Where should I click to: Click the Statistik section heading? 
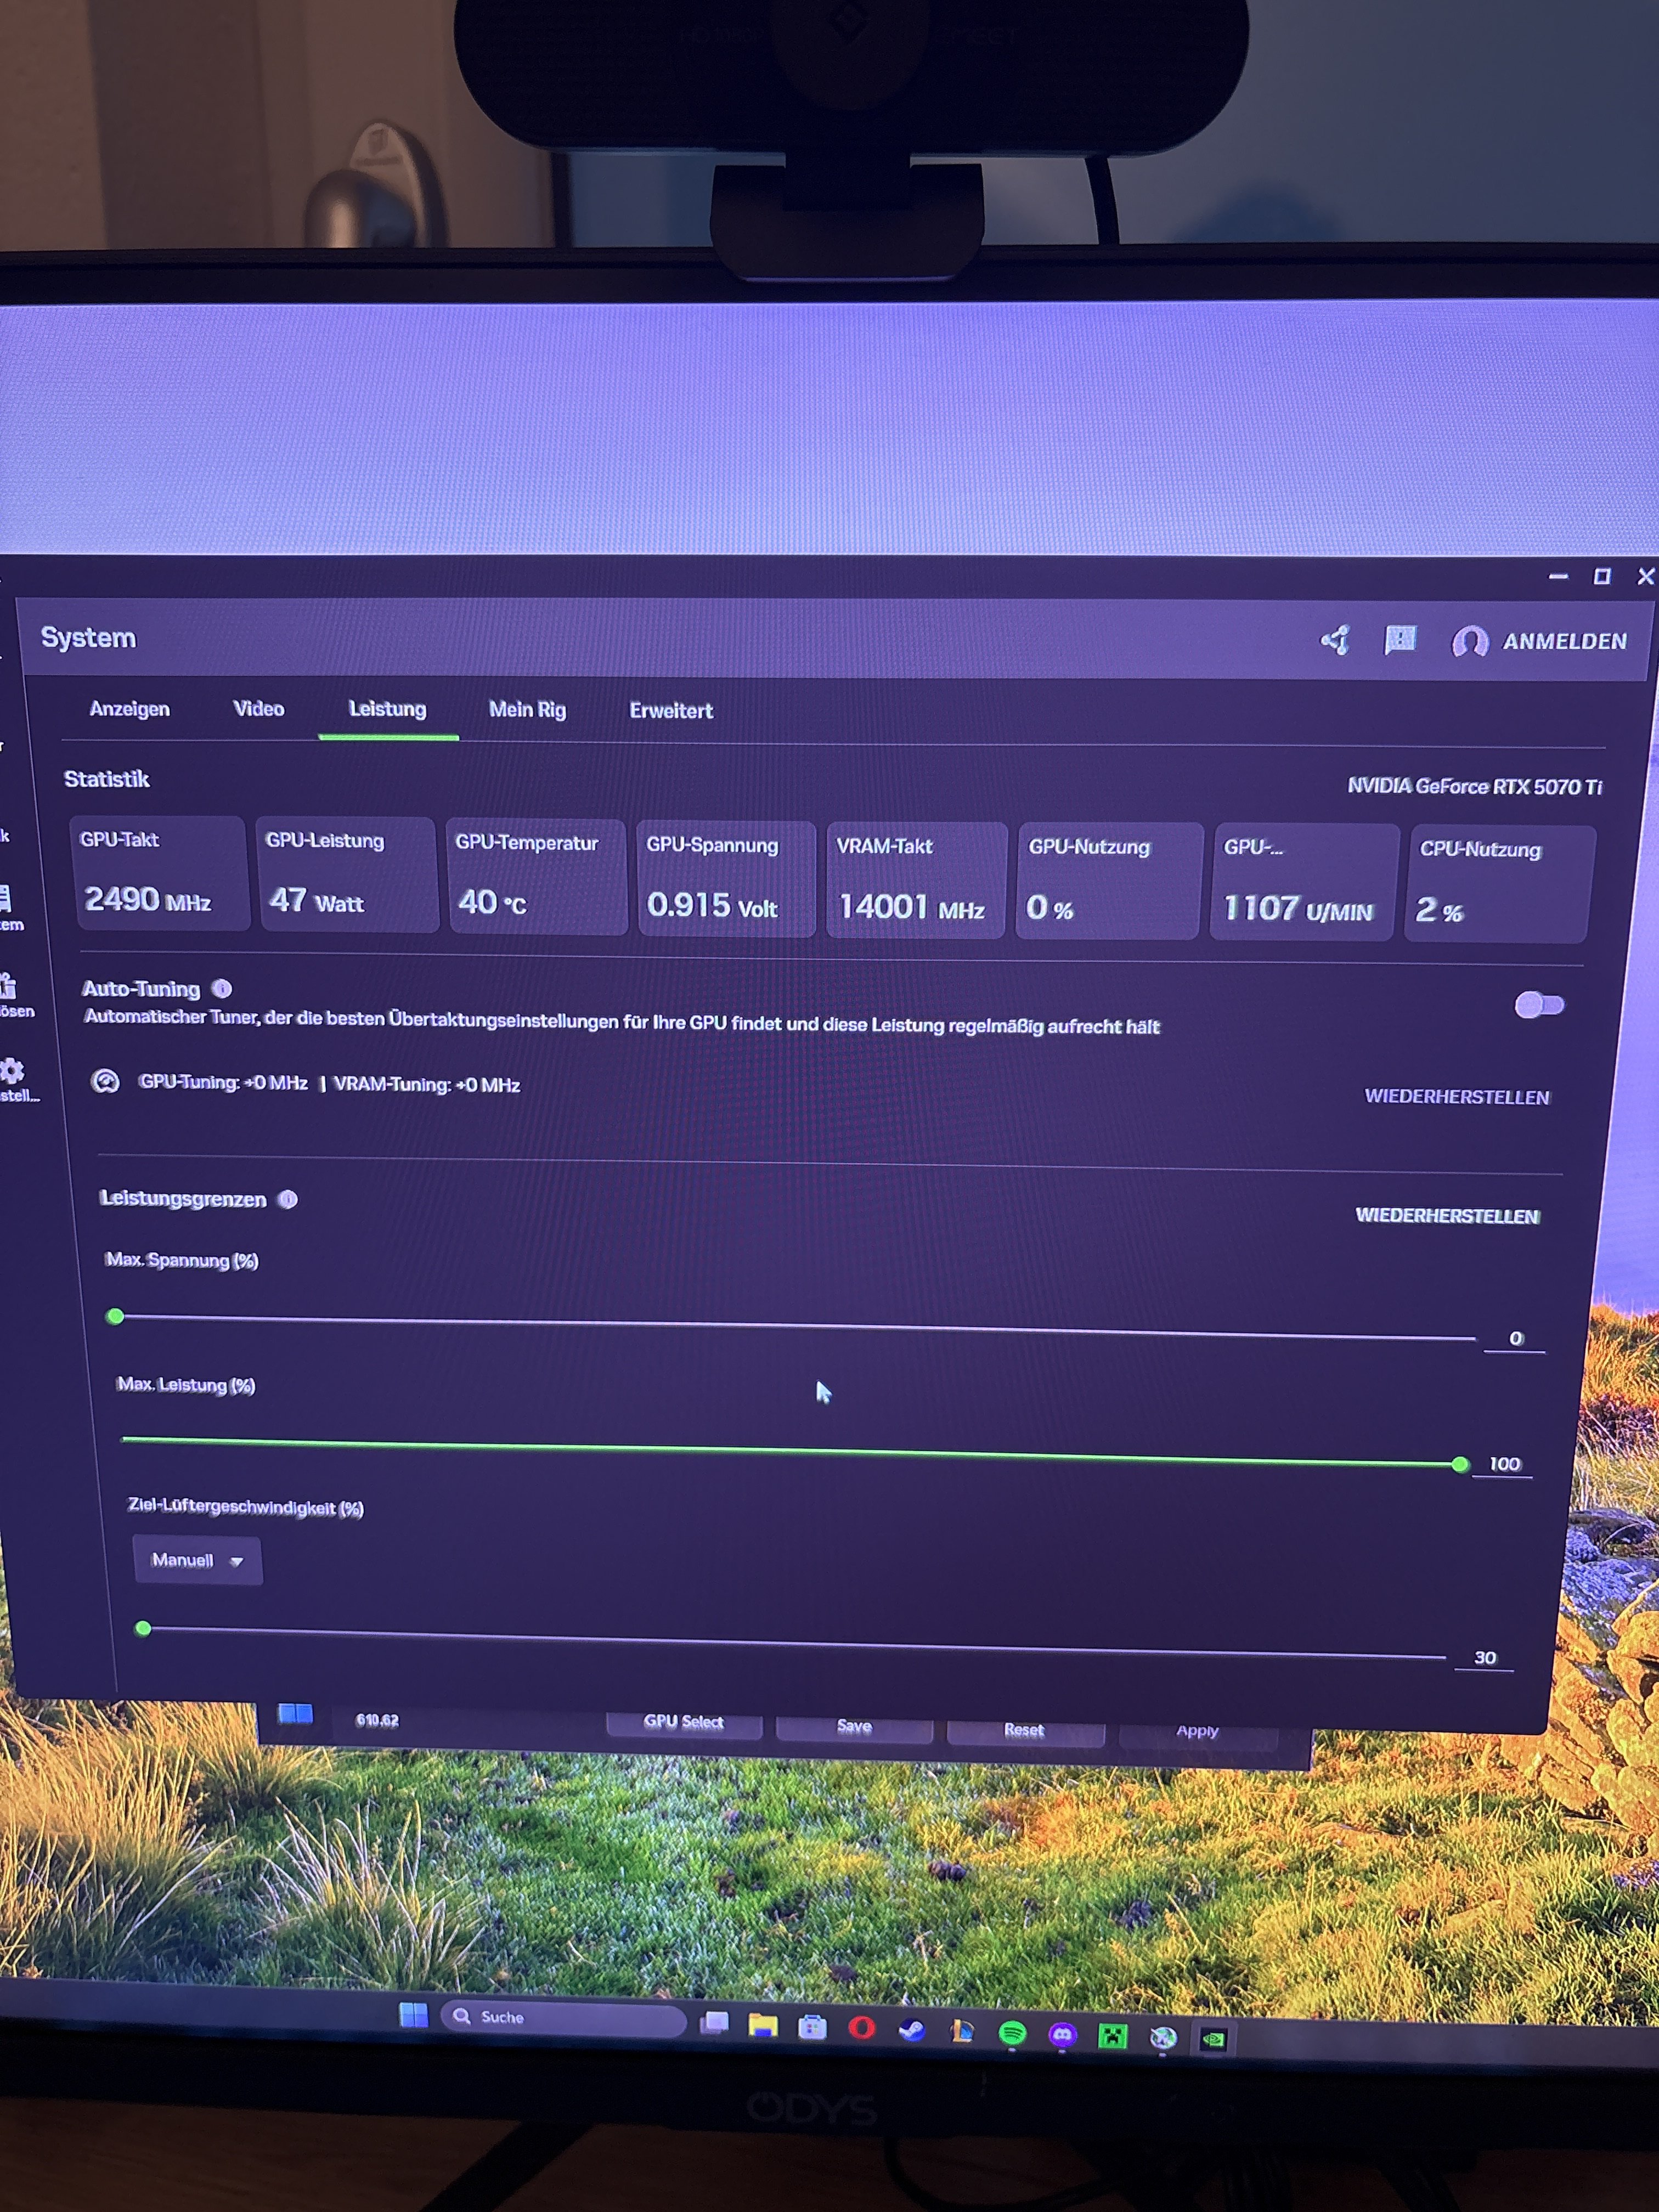[107, 779]
